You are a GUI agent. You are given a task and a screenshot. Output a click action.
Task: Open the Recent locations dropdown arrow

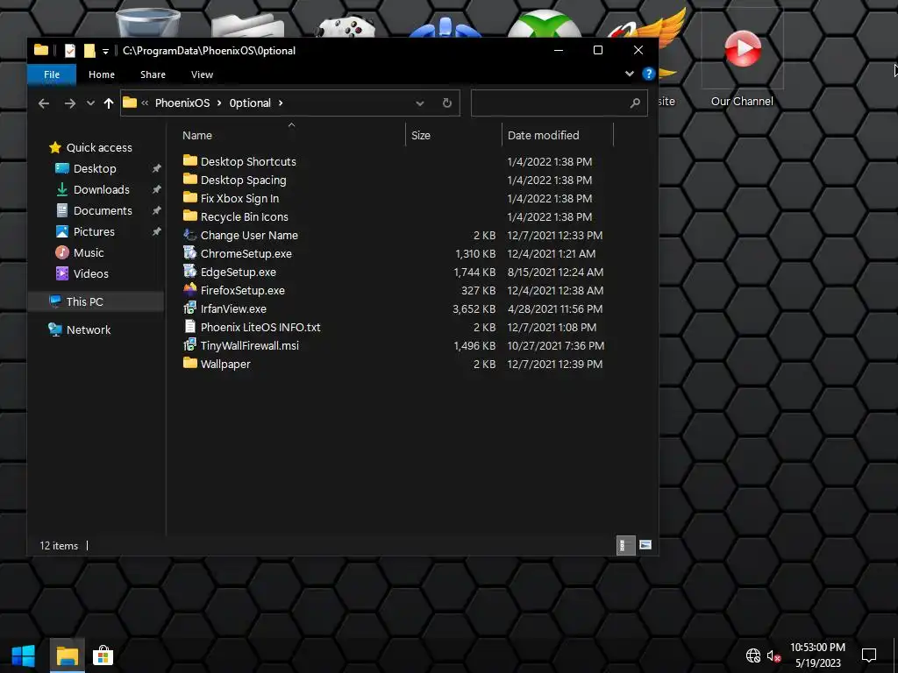tap(90, 103)
